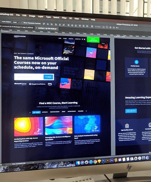Viewport: 151px width, 182px height.
Task: Click the Auto-Align Layers icon
Action: tap(92, 26)
